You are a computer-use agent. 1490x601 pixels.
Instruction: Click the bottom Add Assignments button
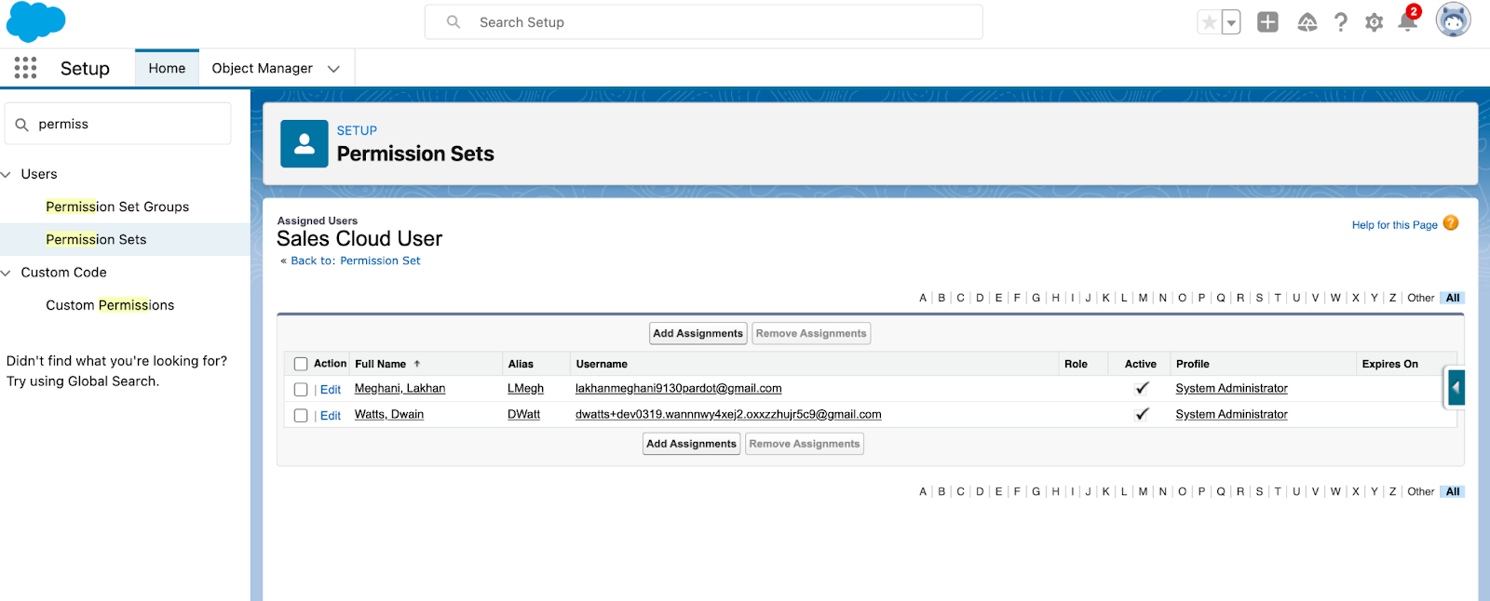[692, 444]
